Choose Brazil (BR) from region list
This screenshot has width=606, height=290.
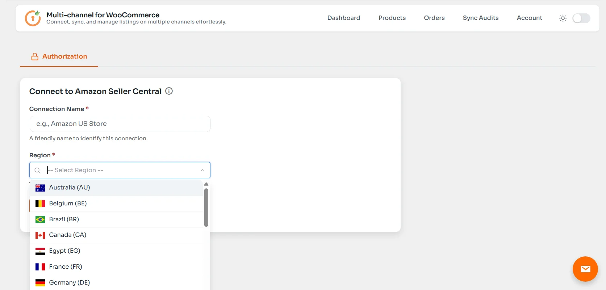pos(116,219)
